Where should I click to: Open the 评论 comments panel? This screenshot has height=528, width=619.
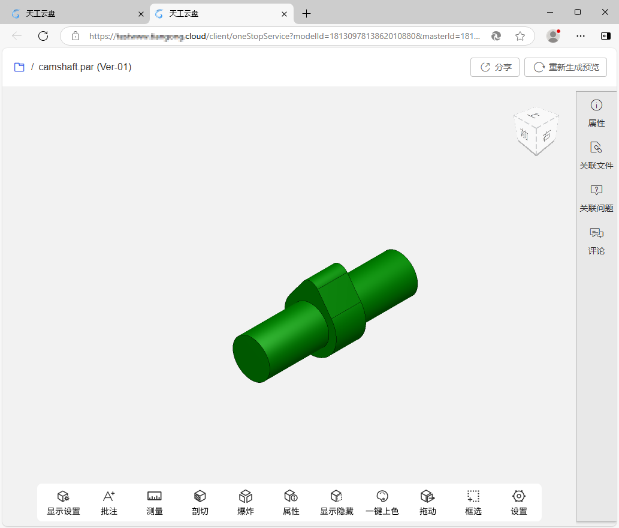(596, 241)
